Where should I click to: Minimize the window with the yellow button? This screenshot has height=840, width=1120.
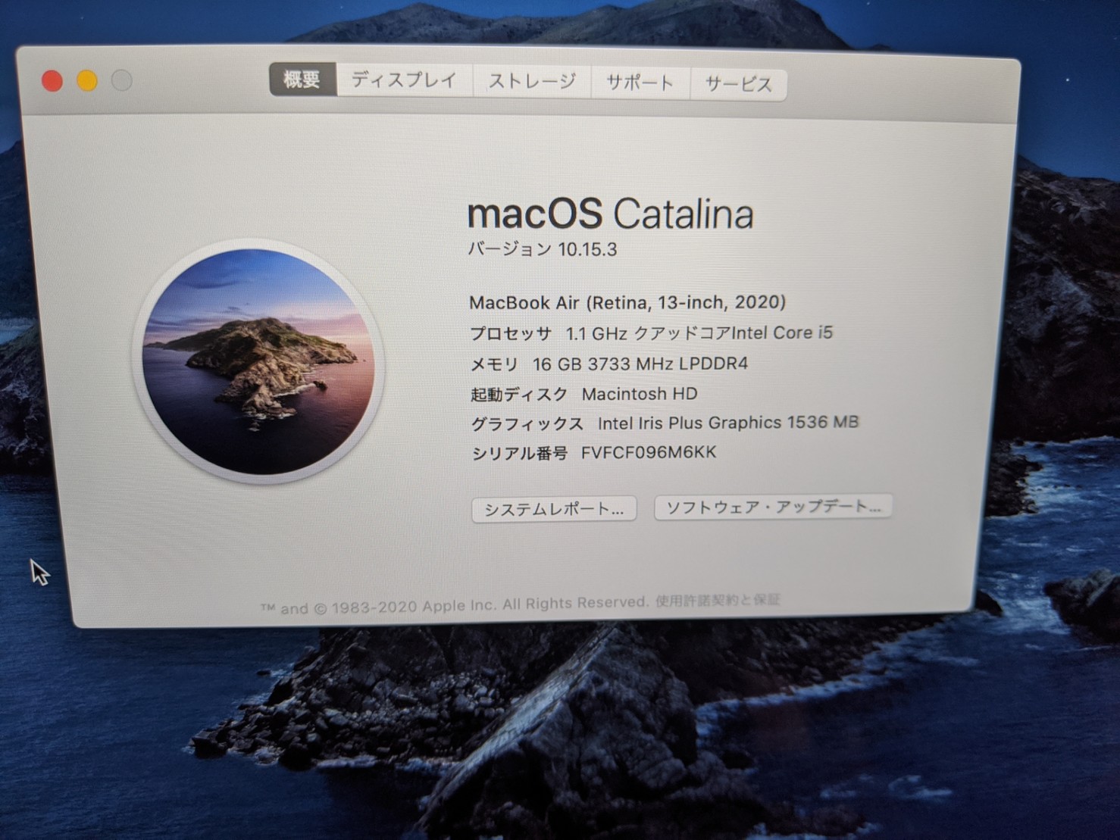[x=87, y=81]
